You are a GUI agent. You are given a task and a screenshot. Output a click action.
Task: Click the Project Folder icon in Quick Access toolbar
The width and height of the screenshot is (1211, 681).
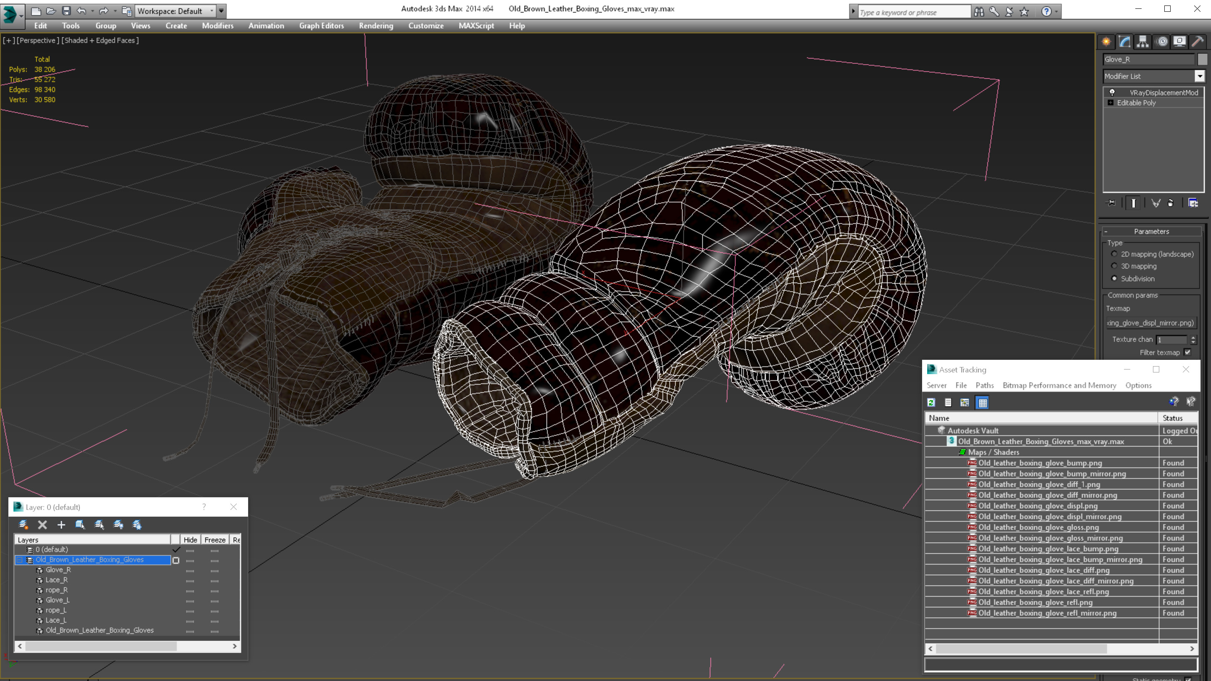(x=127, y=11)
